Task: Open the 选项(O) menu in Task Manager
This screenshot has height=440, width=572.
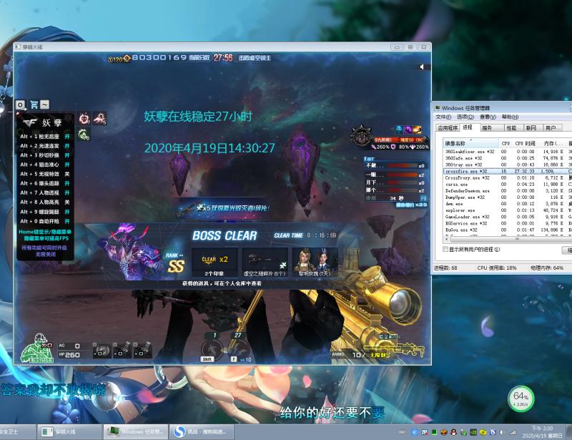Action: coord(466,117)
